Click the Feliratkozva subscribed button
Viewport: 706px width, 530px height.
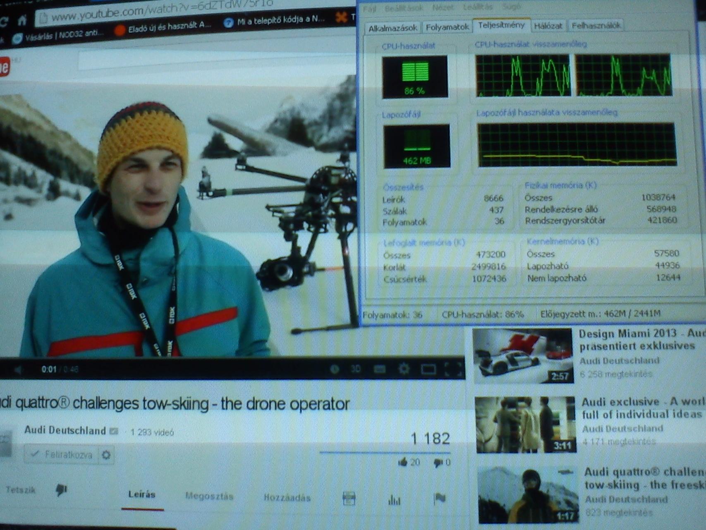point(61,455)
